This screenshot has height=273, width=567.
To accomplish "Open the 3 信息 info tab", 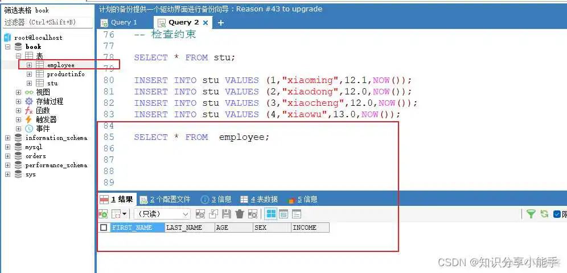I will (x=216, y=199).
